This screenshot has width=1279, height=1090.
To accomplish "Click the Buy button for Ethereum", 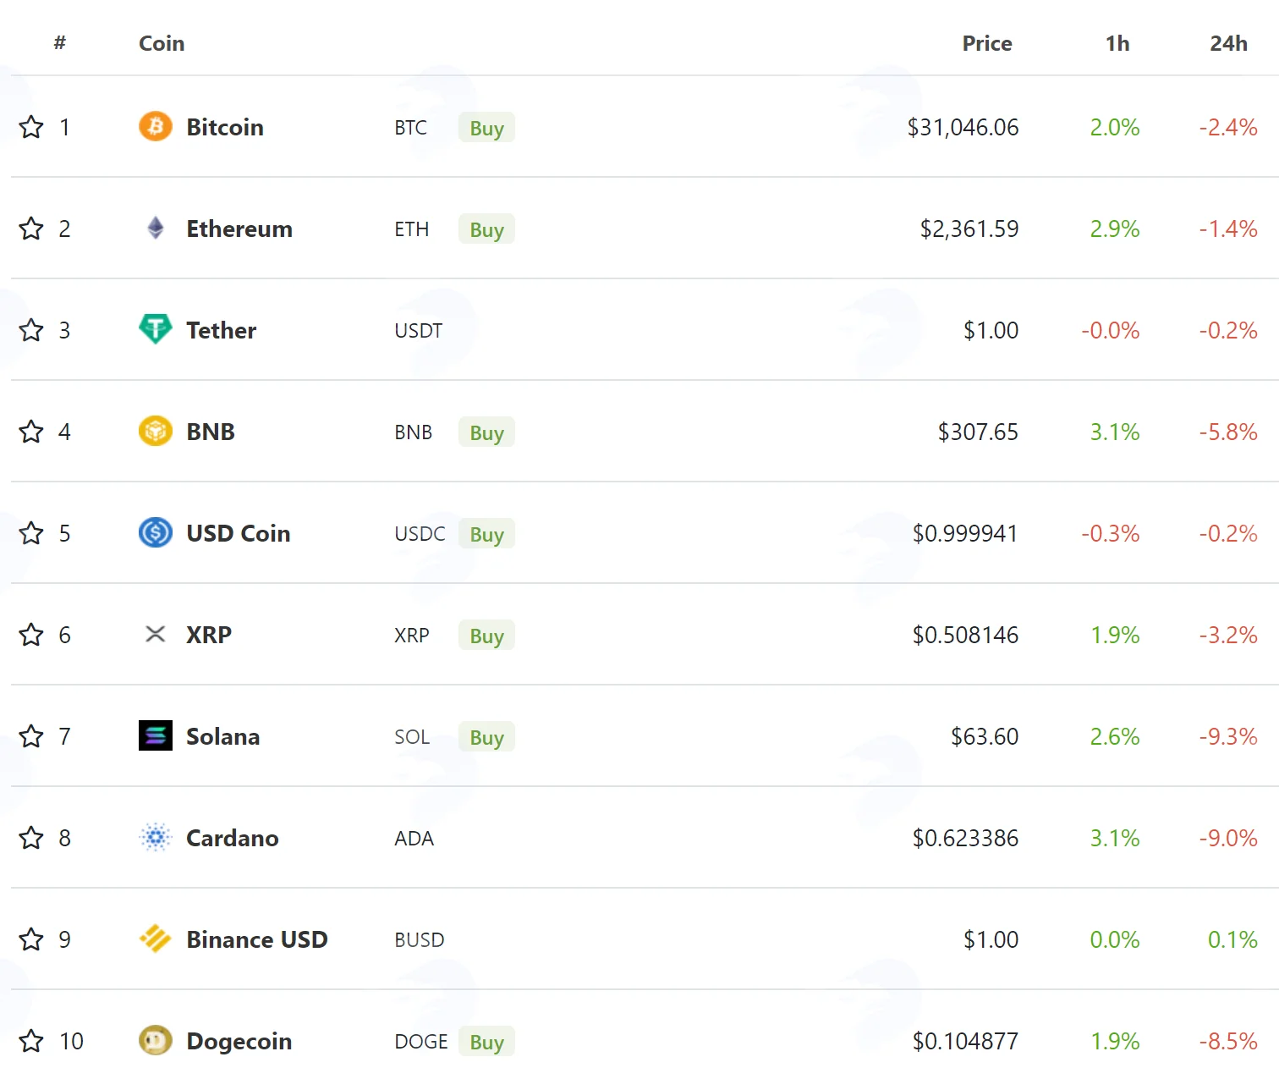I will point(486,229).
